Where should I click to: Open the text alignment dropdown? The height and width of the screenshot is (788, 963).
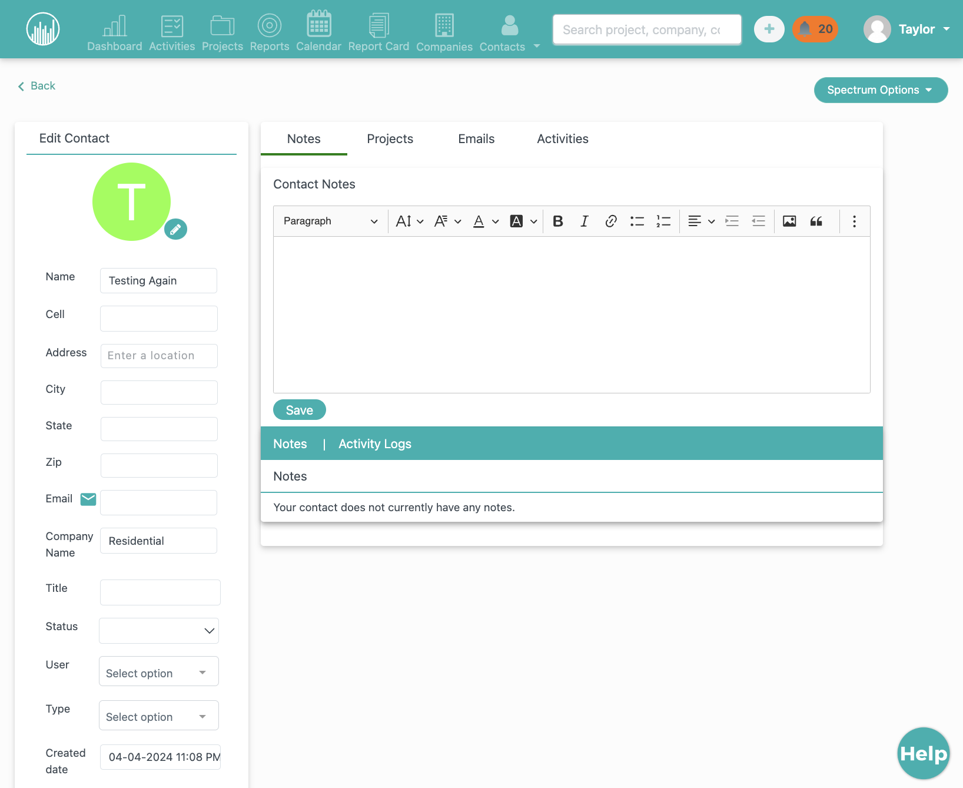(x=701, y=221)
